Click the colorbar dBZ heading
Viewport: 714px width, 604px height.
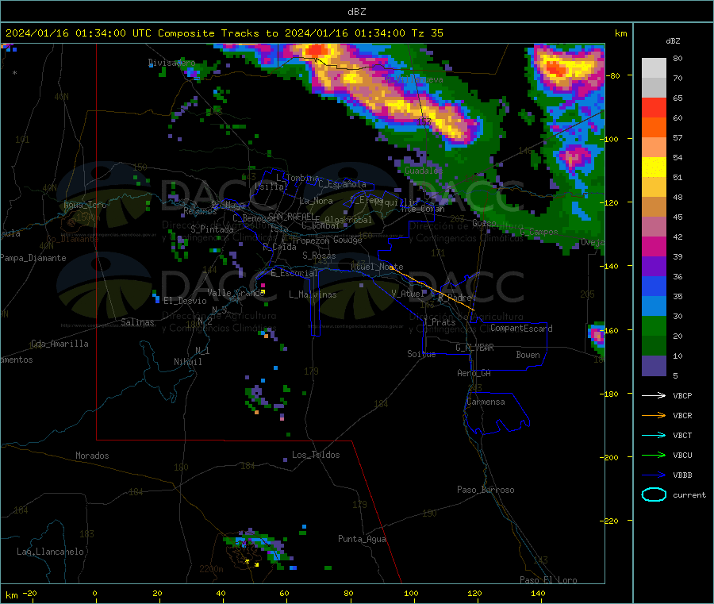pos(673,41)
